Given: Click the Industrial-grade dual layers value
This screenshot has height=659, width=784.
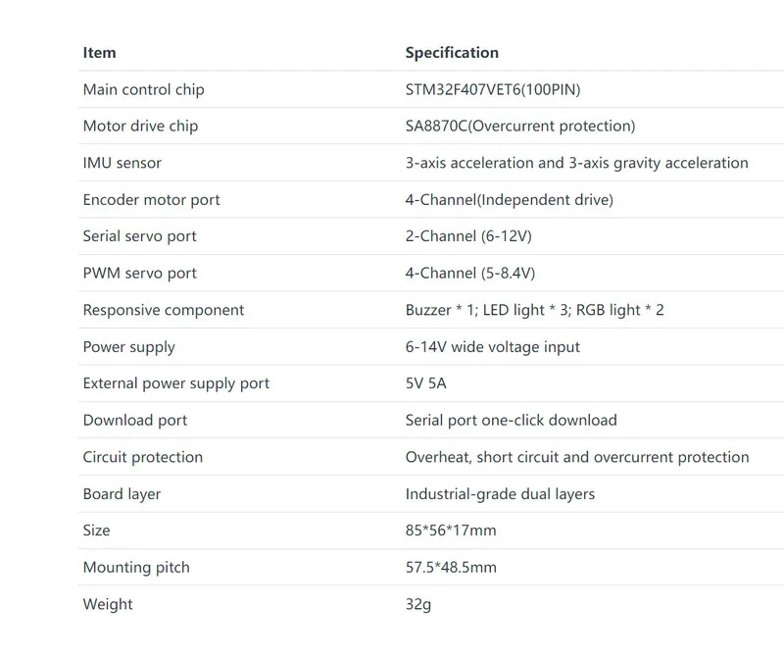Looking at the screenshot, I should pyautogui.click(x=500, y=494).
